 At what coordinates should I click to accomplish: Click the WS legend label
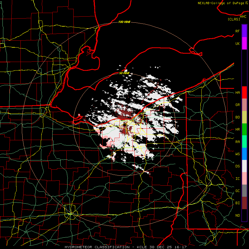point(237,154)
